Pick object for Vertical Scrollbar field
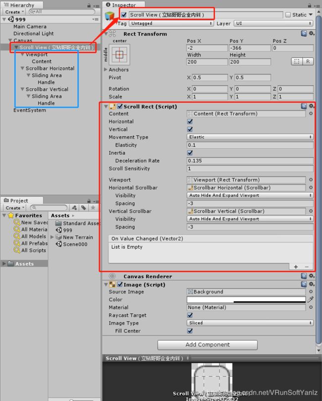The width and height of the screenshot is (322, 401). [311, 211]
